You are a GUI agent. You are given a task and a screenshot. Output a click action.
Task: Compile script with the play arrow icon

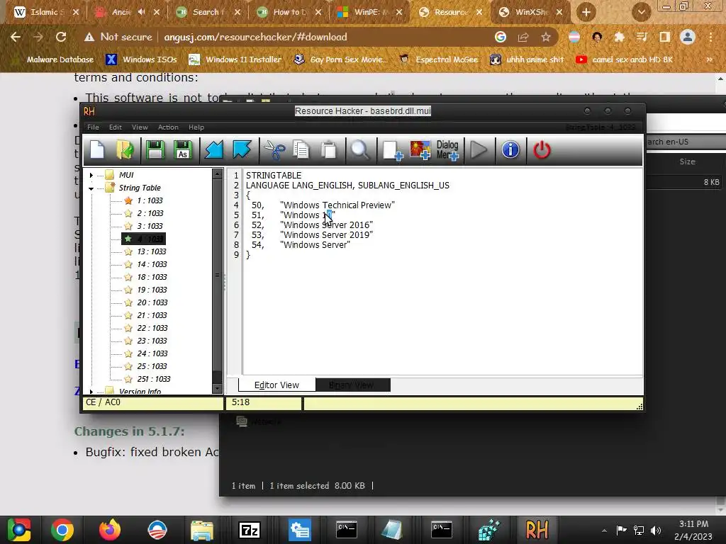tap(479, 150)
